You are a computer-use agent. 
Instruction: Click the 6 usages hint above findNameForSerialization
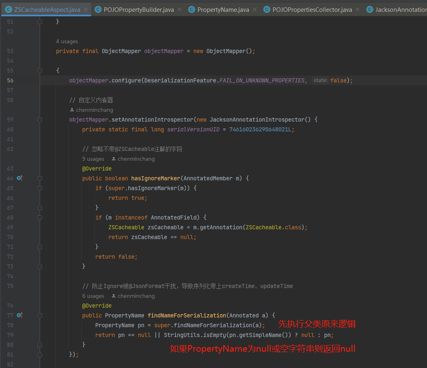[93, 296]
